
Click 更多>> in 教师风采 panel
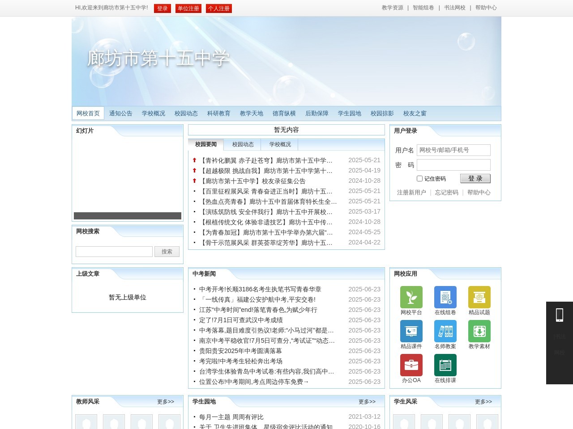click(166, 402)
